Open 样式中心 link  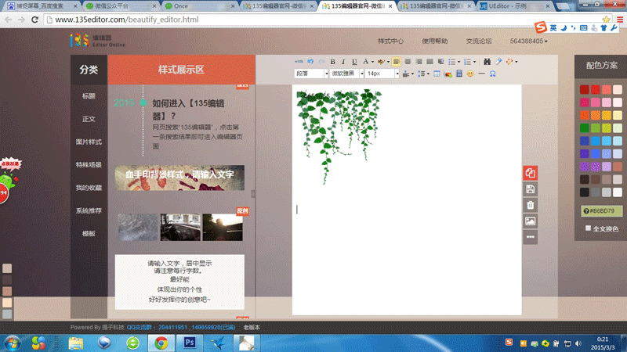pos(390,41)
